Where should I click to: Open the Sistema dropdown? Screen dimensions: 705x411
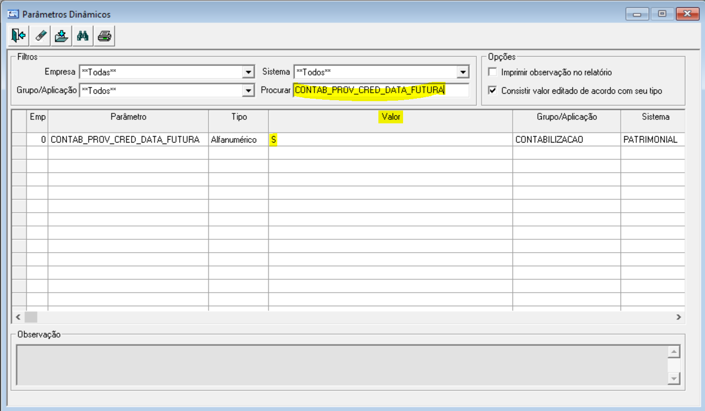pyautogui.click(x=463, y=73)
